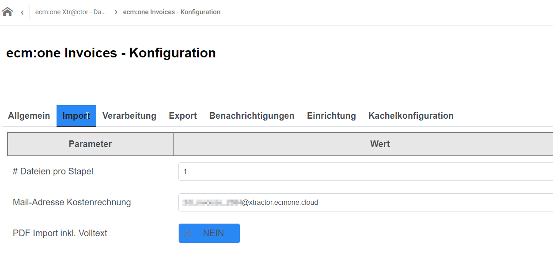Click the '# Dateien pro Stapel' label
This screenshot has width=553, height=279.
[53, 171]
